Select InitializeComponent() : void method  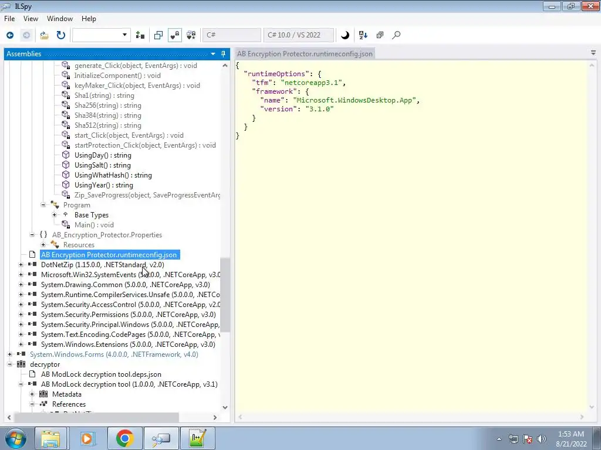(117, 76)
